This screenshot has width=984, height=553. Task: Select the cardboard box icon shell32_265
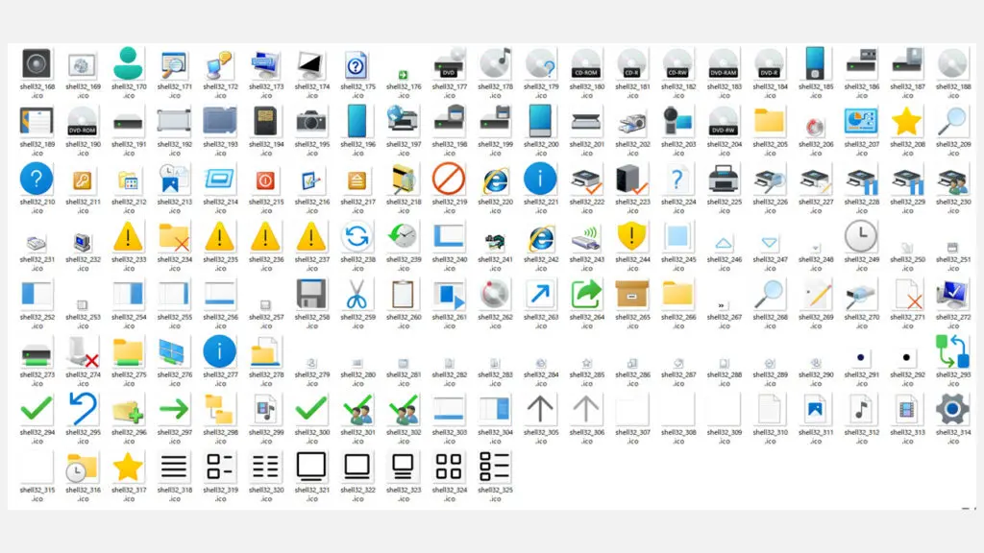pyautogui.click(x=632, y=294)
